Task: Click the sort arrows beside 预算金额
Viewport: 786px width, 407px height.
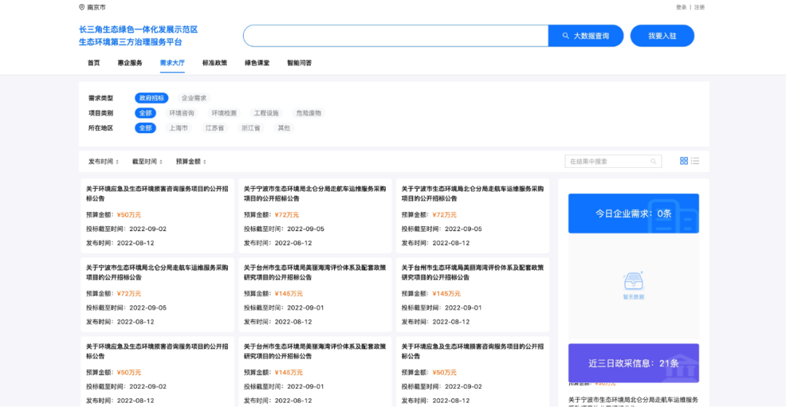Action: [205, 161]
